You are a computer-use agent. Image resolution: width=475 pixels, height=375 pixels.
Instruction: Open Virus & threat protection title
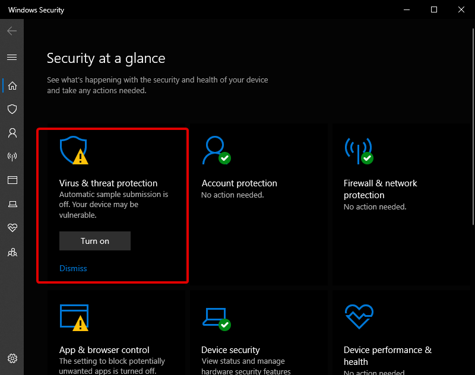click(108, 183)
